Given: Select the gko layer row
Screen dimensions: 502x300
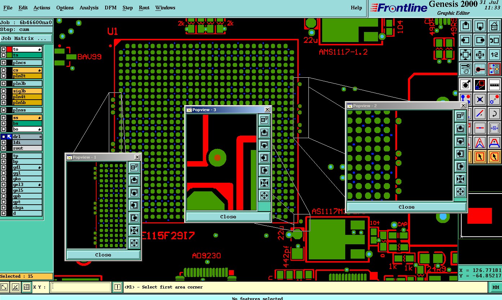Looking at the screenshot, I should tap(27, 179).
